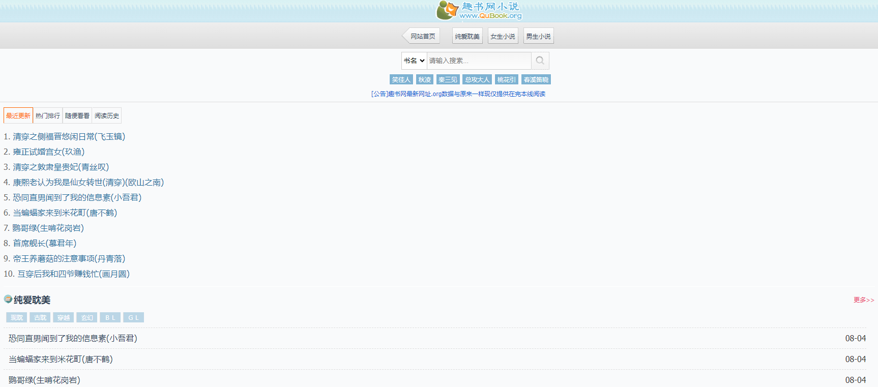Image resolution: width=878 pixels, height=387 pixels.
Task: Open 更多>> link for 纯爱耽美
Action: pyautogui.click(x=863, y=300)
